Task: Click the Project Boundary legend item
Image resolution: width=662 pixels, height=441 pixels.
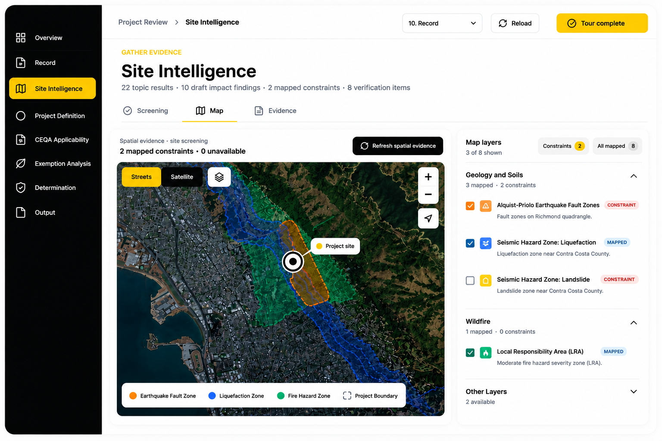Action: 370,396
